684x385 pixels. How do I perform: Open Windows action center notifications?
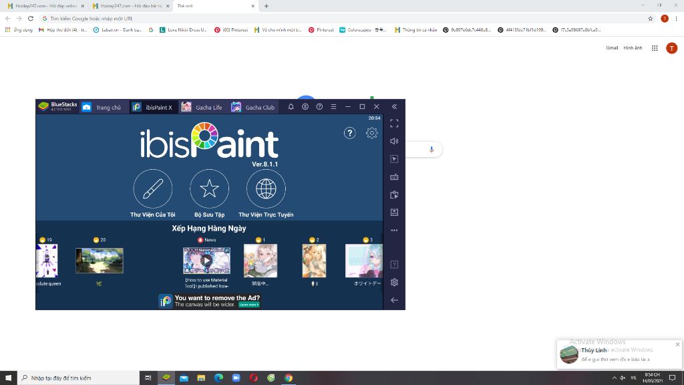coord(673,378)
